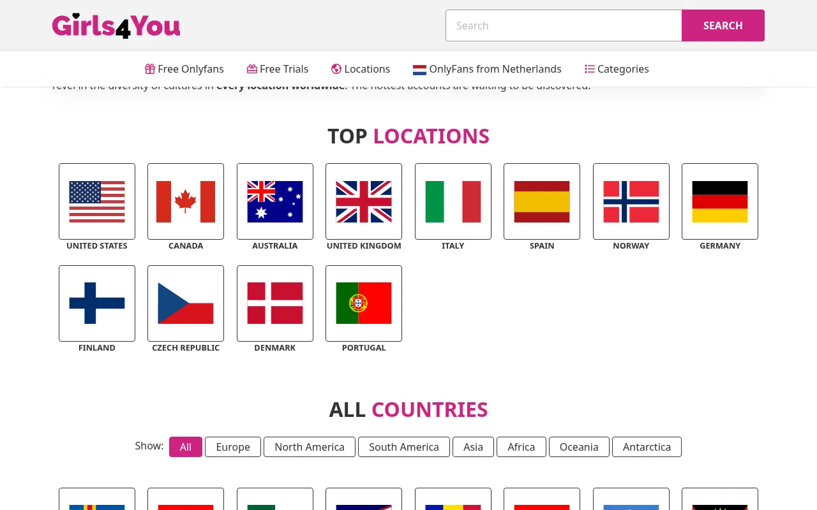Screen dimensions: 817x510
Task: Choose the United Kingdom flag tile
Action: coord(364,201)
